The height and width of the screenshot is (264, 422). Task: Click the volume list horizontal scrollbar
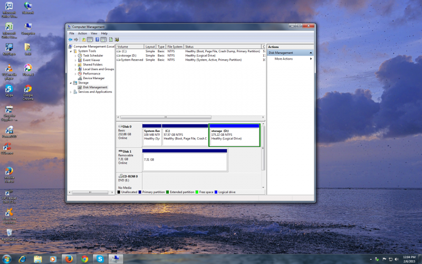click(x=166, y=117)
